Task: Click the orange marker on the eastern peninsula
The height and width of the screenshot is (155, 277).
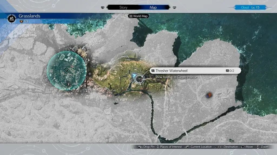Action: pyautogui.click(x=210, y=94)
